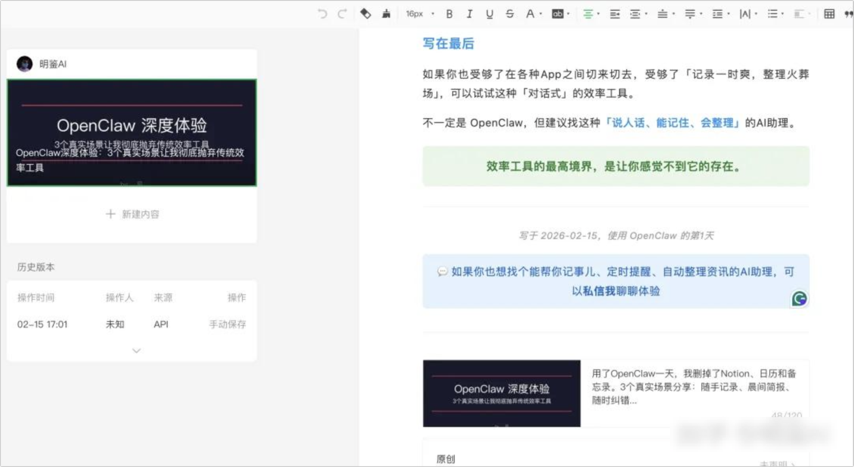This screenshot has width=854, height=467.
Task: Insert a table using the grid icon
Action: [x=829, y=14]
